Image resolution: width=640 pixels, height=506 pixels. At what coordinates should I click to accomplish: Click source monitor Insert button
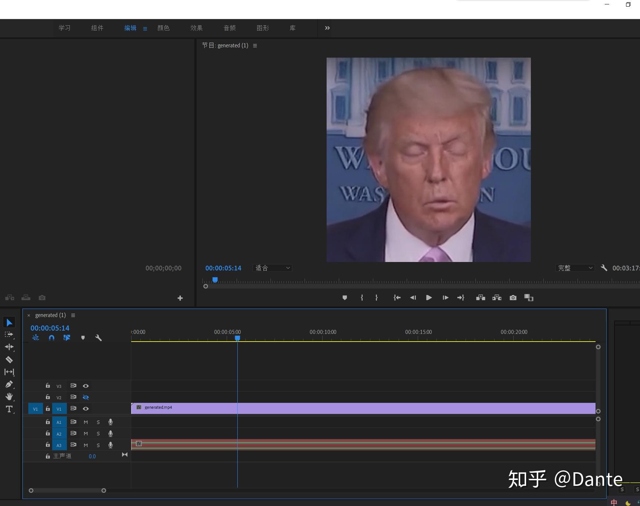(10, 298)
